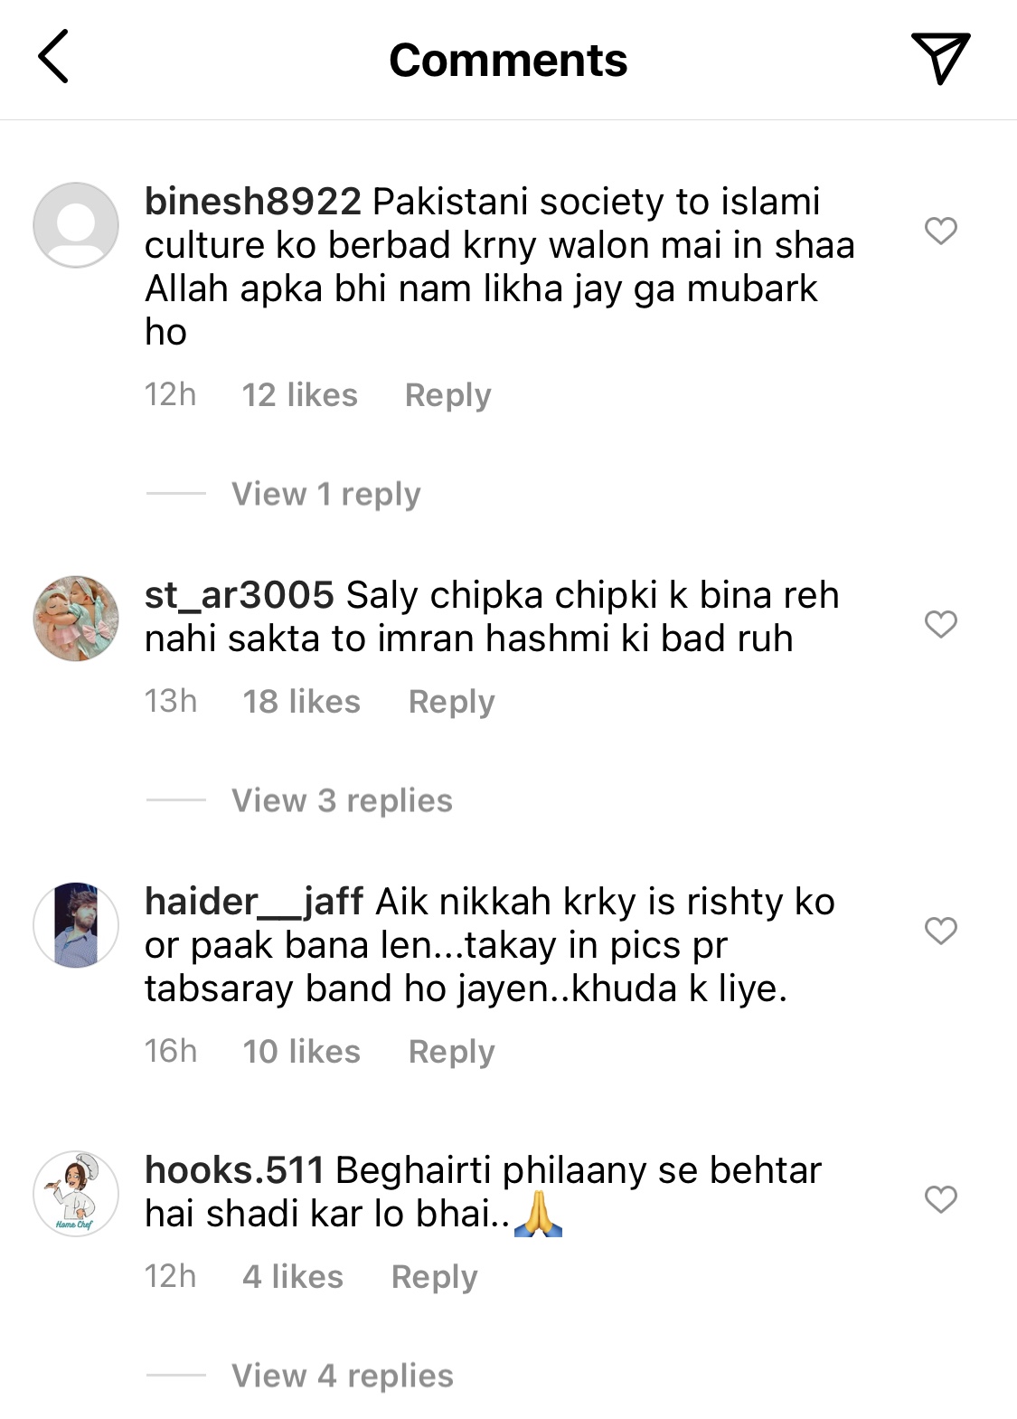Image resolution: width=1017 pixels, height=1419 pixels.
Task: Expand View 4 replies under hooks.511
Action: pyautogui.click(x=342, y=1376)
